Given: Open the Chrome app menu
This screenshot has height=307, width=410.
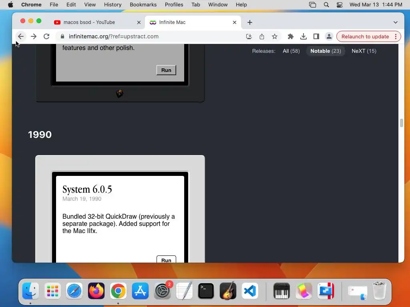Looking at the screenshot, I should [31, 5].
